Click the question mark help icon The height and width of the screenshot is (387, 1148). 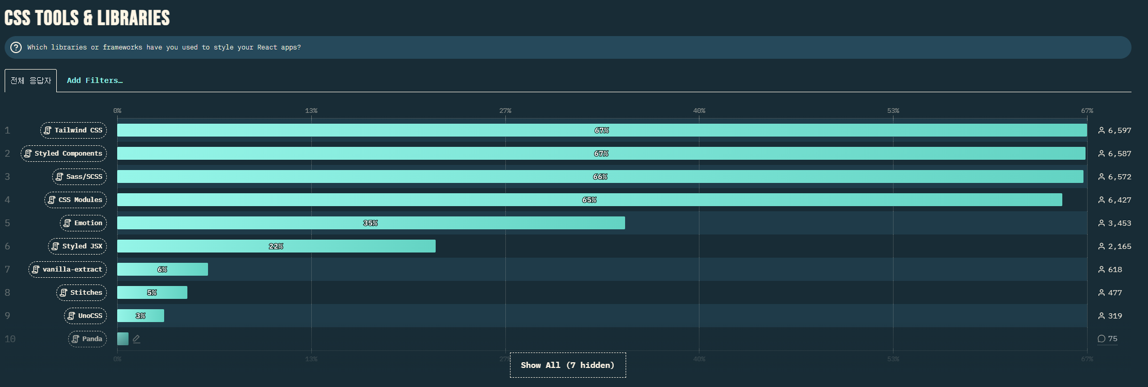tap(16, 47)
